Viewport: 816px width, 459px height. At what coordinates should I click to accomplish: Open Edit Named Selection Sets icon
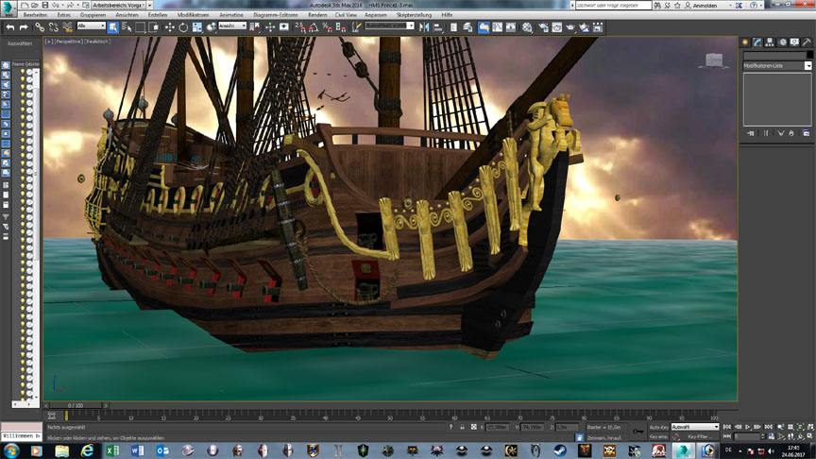click(x=356, y=27)
